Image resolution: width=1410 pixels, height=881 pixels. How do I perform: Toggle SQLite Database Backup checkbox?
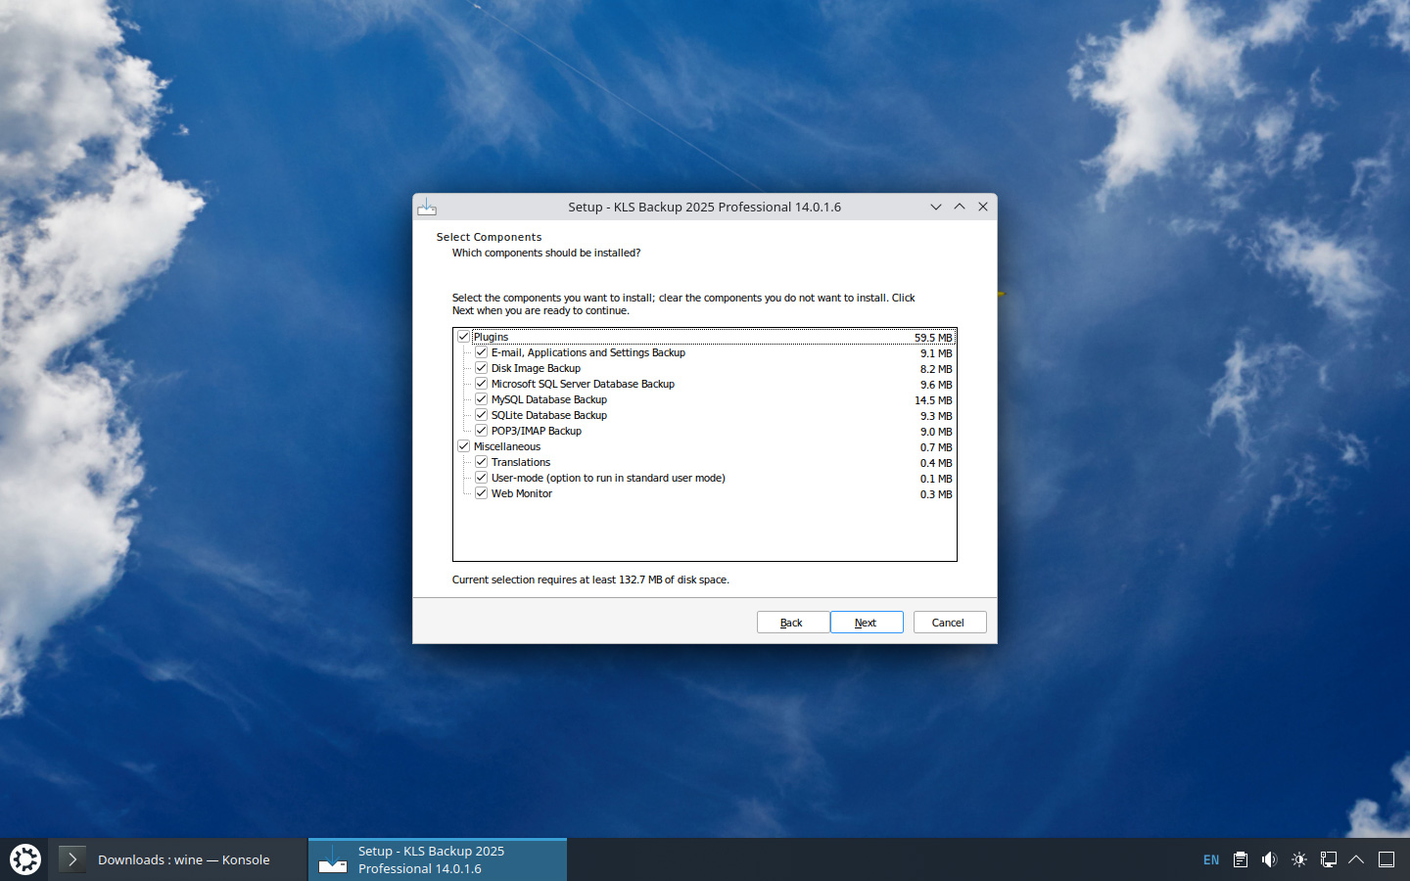[482, 415]
